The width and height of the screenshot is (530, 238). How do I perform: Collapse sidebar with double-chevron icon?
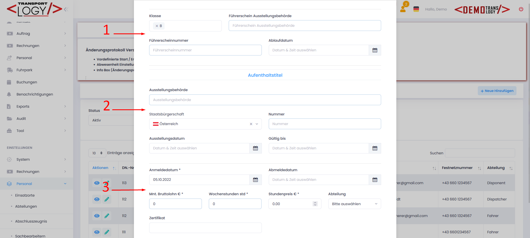pos(66,9)
